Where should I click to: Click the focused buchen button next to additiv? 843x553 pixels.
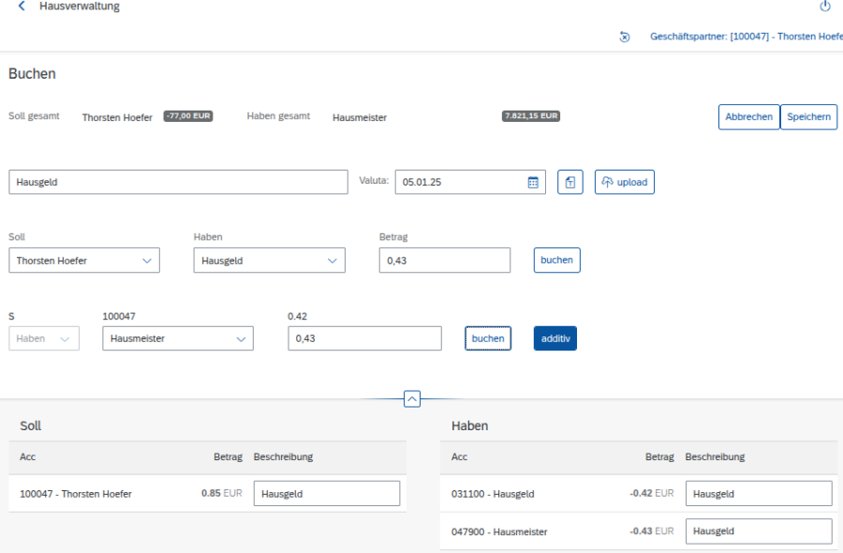(x=488, y=338)
